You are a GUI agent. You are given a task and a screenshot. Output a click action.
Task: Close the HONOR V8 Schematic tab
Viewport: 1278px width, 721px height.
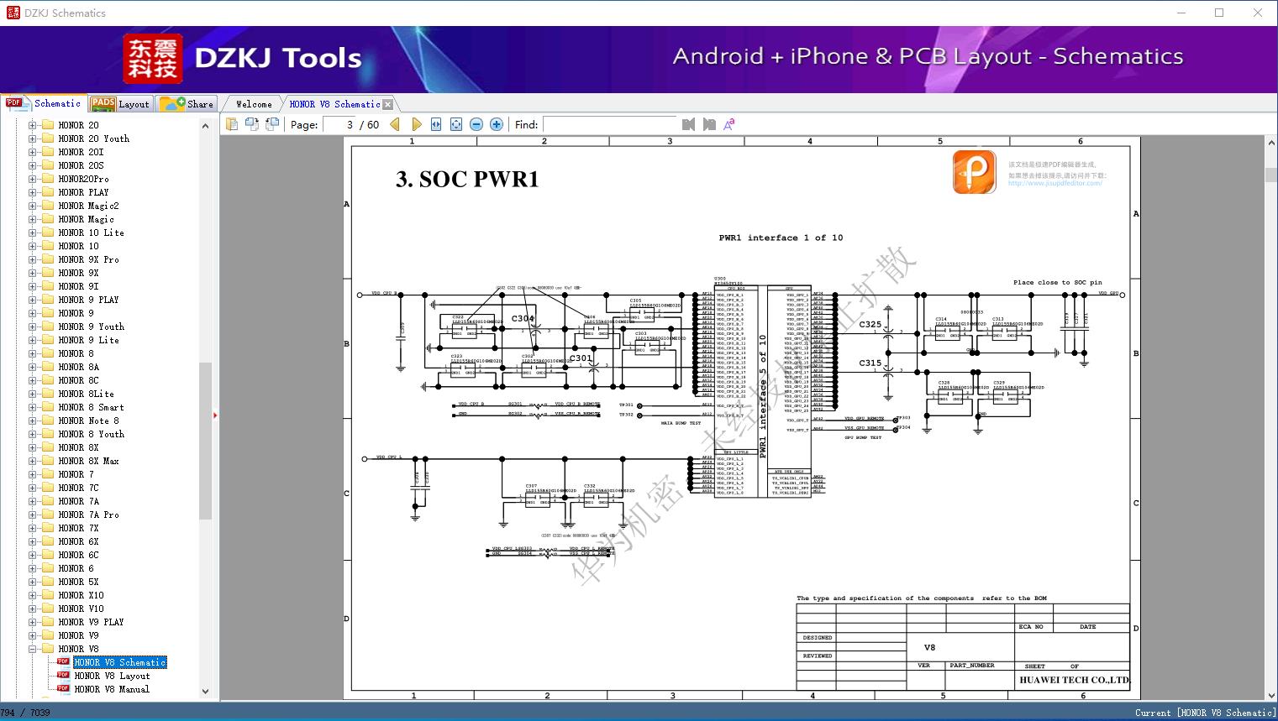pos(387,104)
